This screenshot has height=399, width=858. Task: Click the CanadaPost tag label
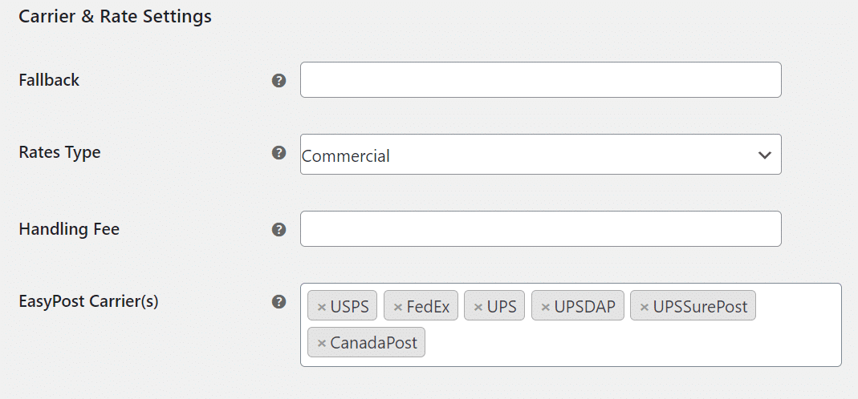(x=373, y=344)
